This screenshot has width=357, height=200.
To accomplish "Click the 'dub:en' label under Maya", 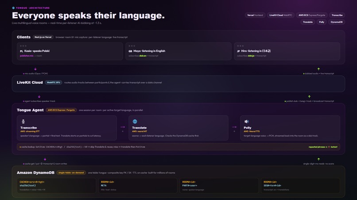I will tap(143, 56).
